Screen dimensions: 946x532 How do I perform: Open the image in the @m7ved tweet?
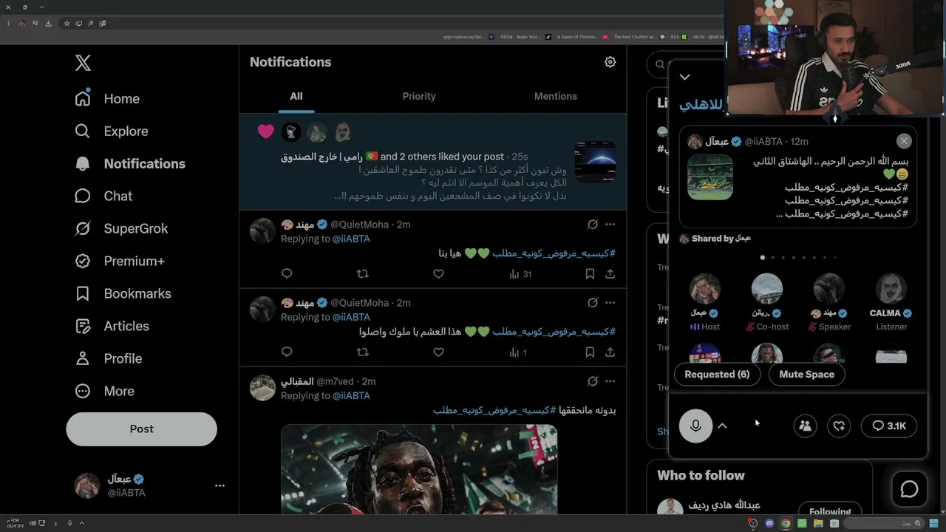419,469
